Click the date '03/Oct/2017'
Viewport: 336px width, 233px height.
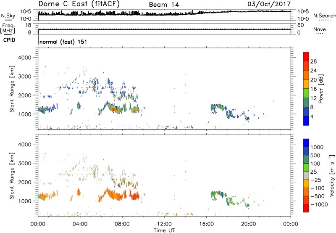pyautogui.click(x=269, y=4)
